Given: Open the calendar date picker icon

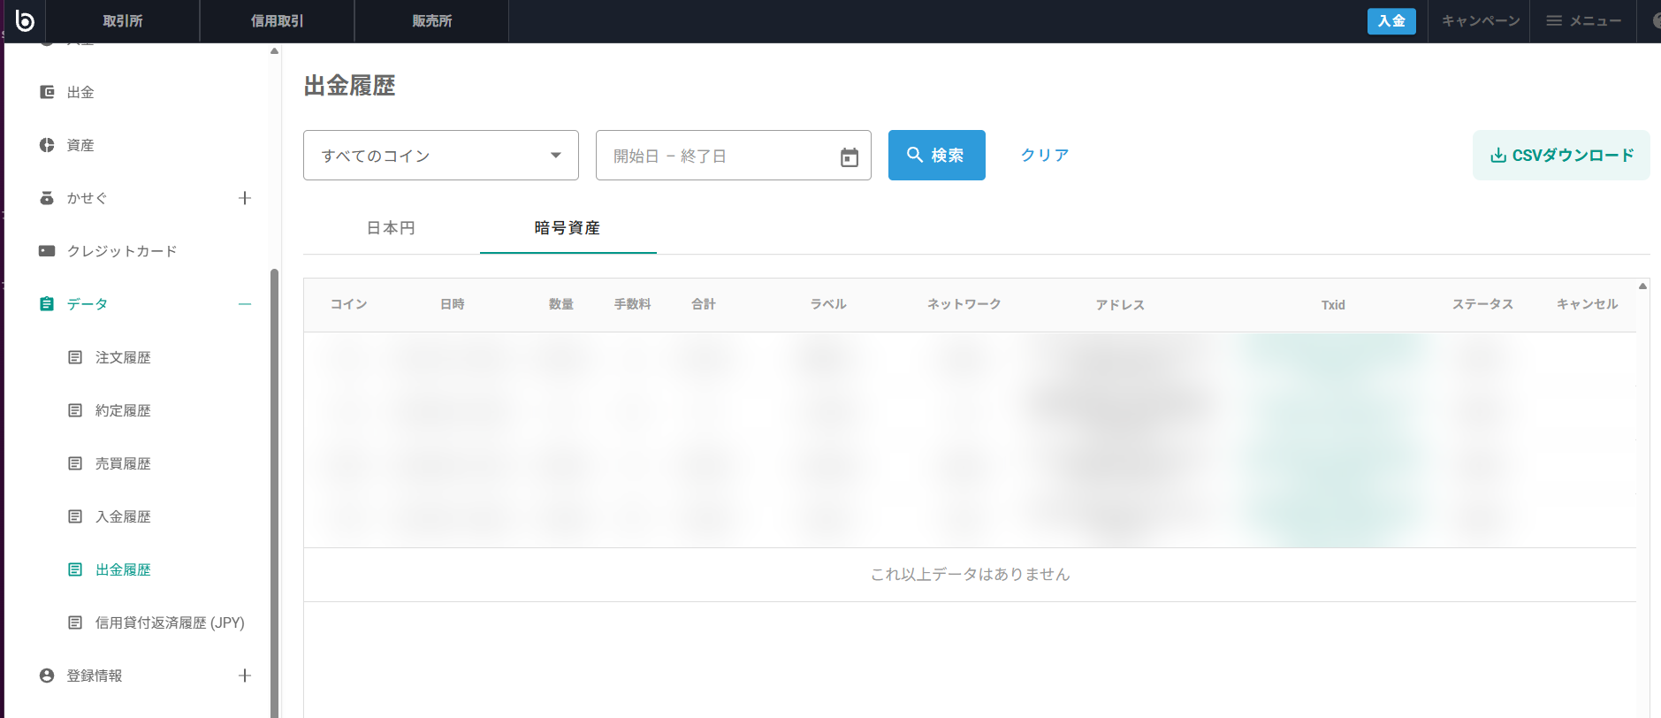Looking at the screenshot, I should pyautogui.click(x=850, y=157).
